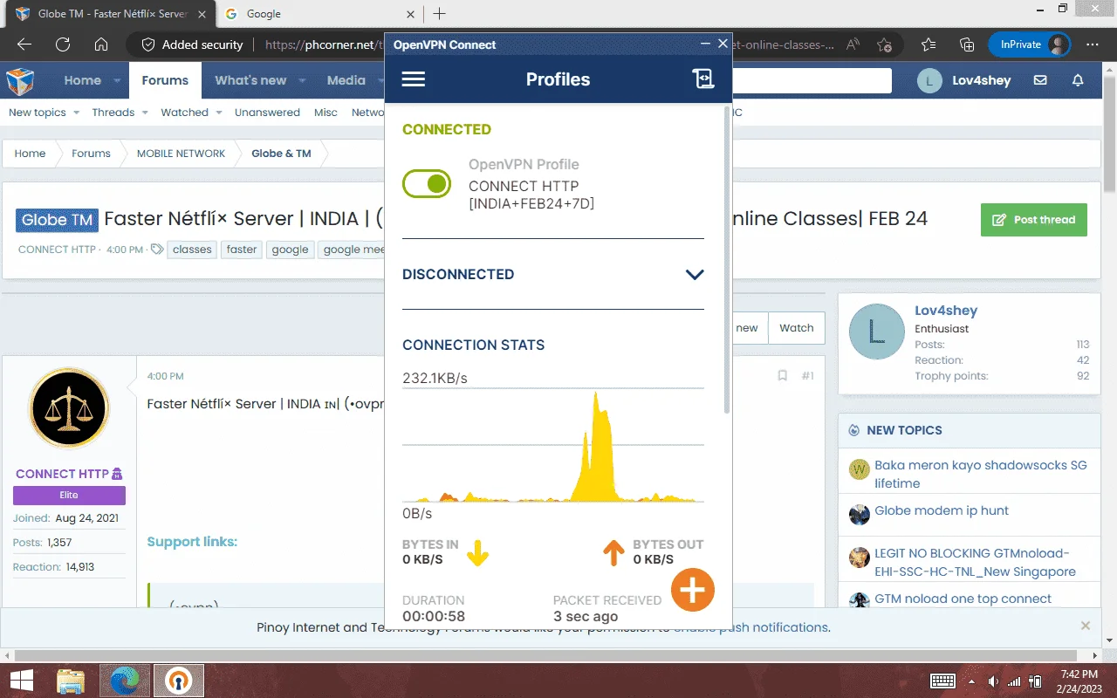Go back in the Edge browser
This screenshot has width=1117, height=698.
pyautogui.click(x=24, y=44)
